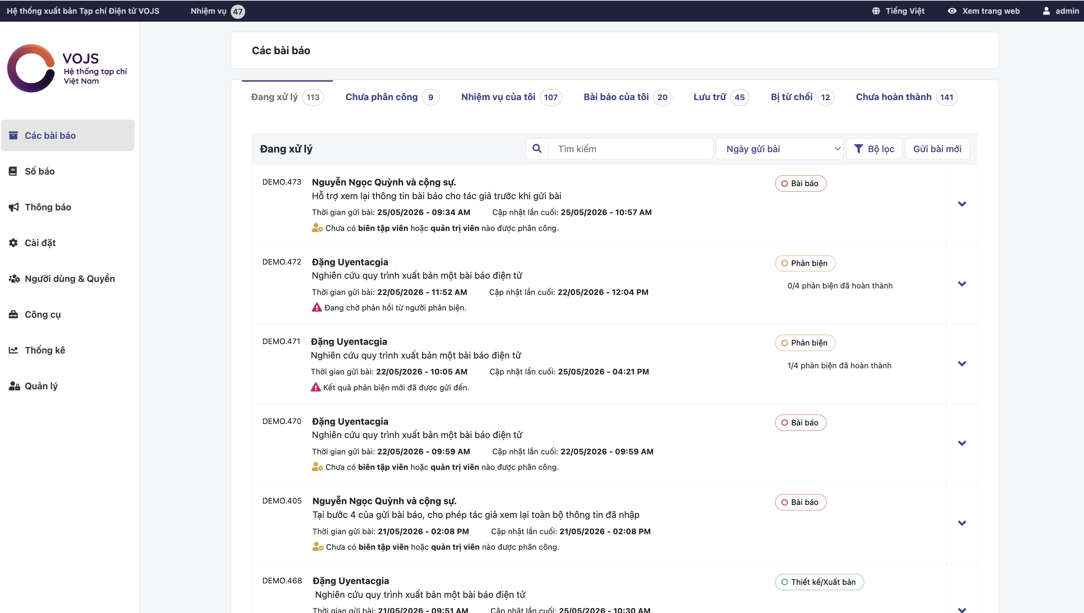Click the unassigned-editor icon on DEMO.470
The height and width of the screenshot is (613, 1084).
317,467
